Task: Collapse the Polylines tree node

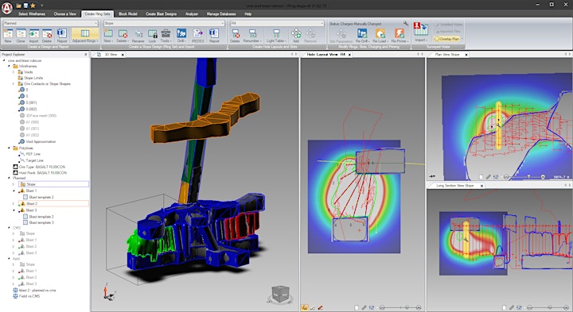Action: [x=9, y=148]
